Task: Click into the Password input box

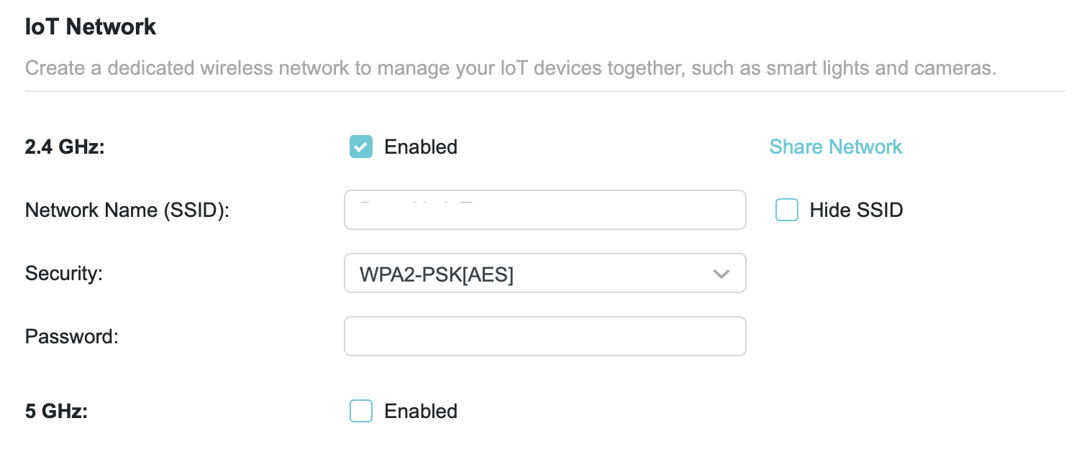Action: (x=545, y=336)
